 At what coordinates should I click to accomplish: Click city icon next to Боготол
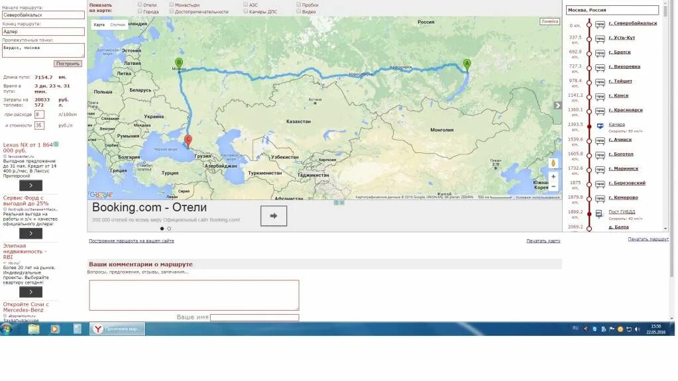coord(600,155)
